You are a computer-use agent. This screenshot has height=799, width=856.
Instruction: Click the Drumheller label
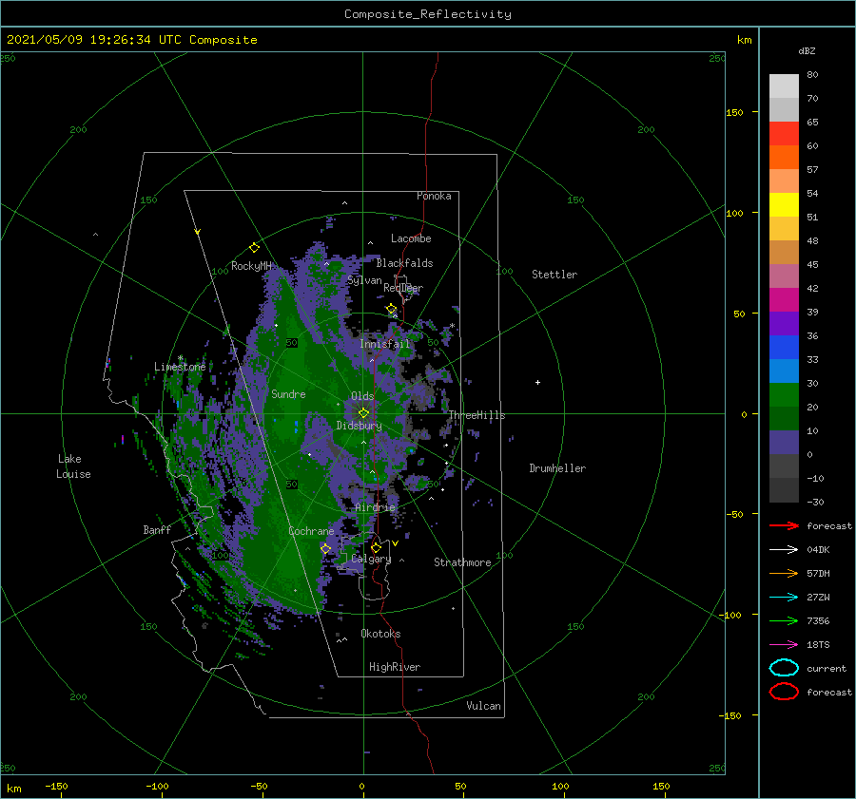[556, 468]
